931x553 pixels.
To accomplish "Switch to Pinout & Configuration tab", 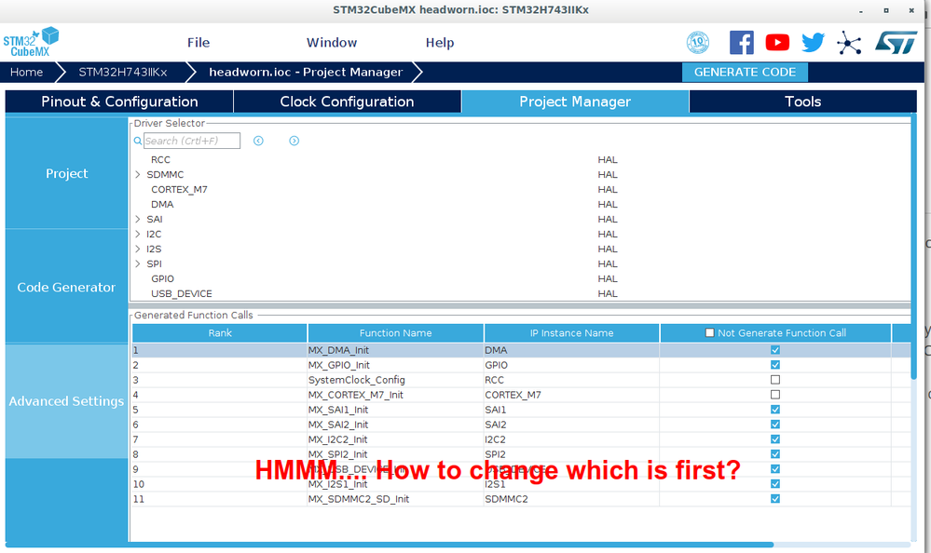I will click(119, 101).
